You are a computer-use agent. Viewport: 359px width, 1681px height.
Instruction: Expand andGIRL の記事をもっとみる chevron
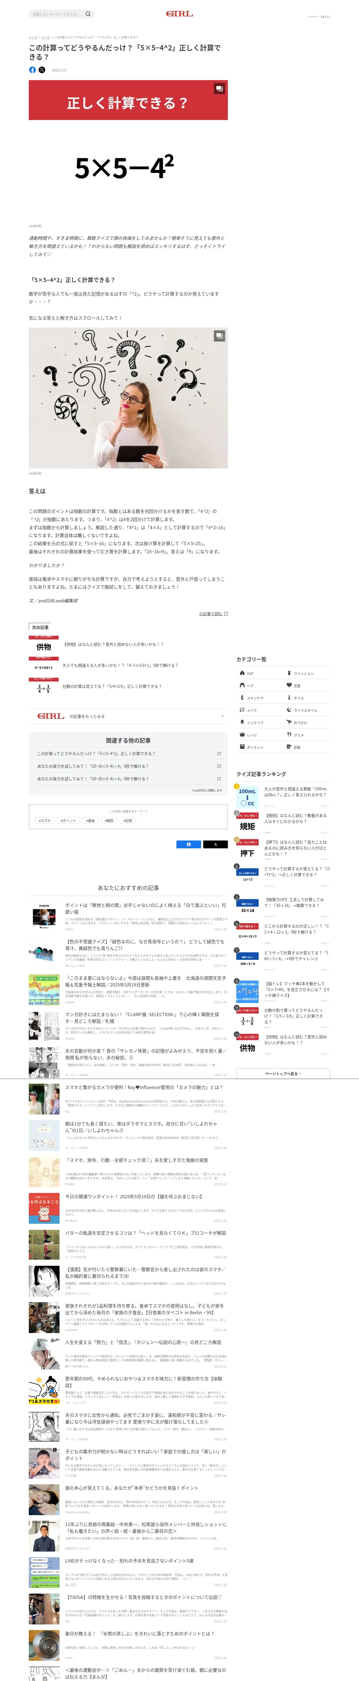click(222, 716)
